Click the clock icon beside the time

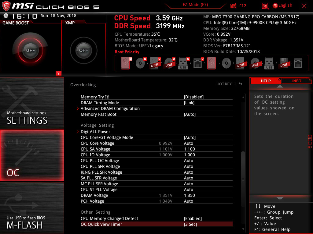tap(6, 16)
